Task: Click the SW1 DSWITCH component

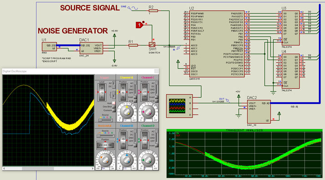Action: tap(152, 45)
